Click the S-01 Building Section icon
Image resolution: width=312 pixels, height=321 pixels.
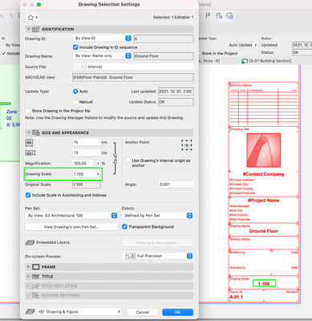244,61
